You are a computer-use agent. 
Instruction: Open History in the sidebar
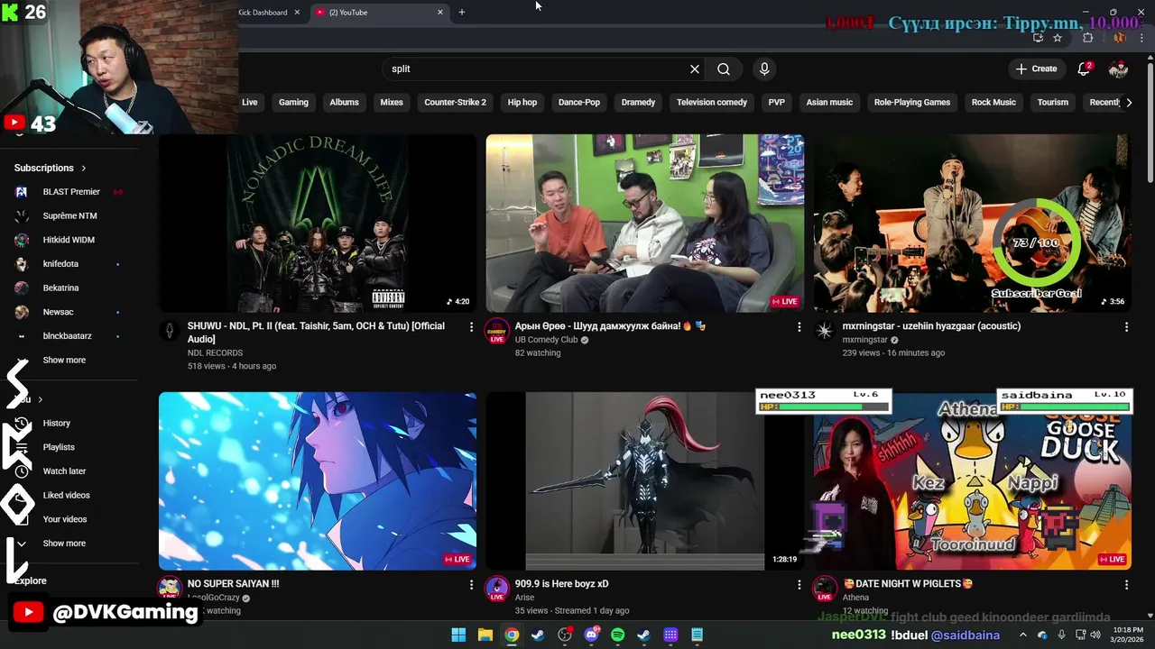(56, 423)
